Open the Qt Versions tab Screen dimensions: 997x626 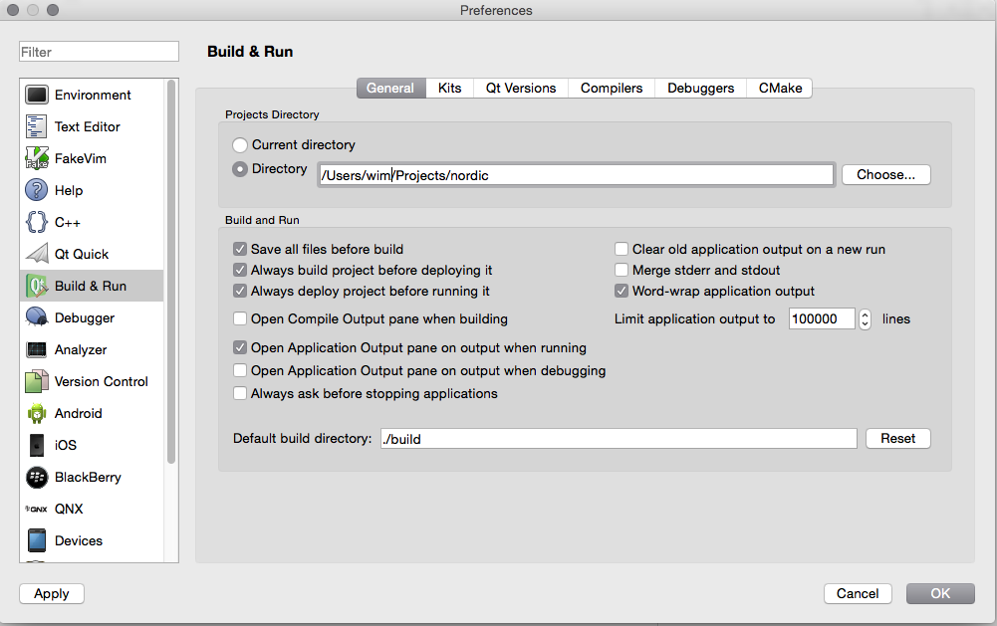pyautogui.click(x=521, y=89)
